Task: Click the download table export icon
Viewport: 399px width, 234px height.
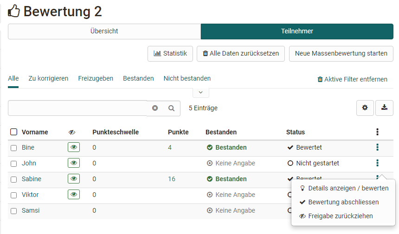Action: click(x=384, y=108)
